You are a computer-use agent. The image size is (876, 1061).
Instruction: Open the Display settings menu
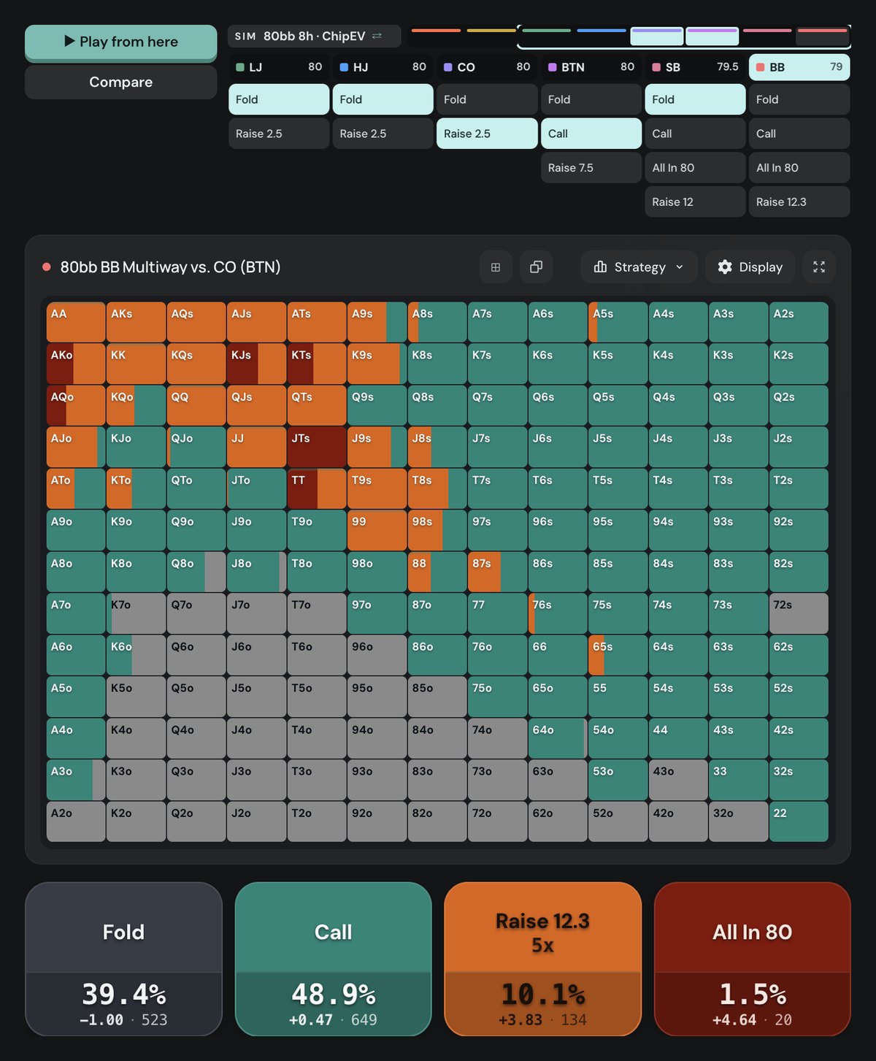pyautogui.click(x=750, y=267)
